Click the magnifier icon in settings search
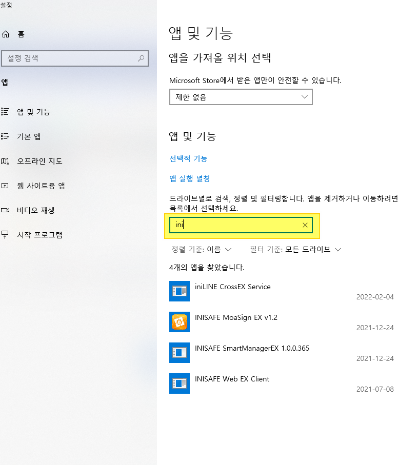 click(141, 58)
